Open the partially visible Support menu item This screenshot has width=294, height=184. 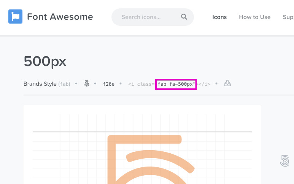pyautogui.click(x=288, y=17)
